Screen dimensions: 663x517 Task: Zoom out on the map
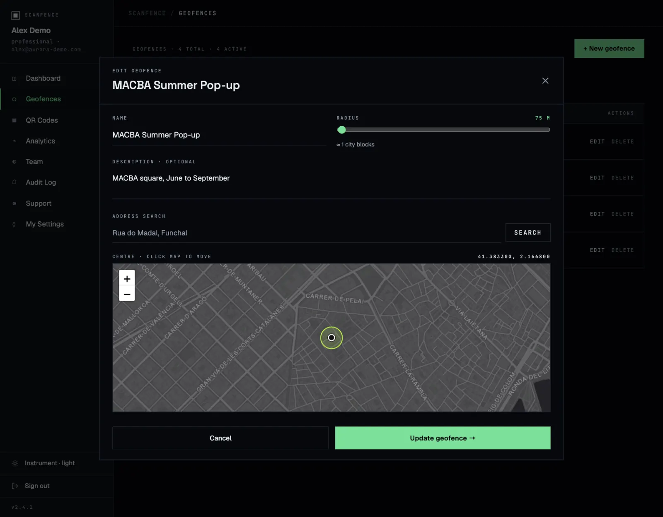pyautogui.click(x=127, y=294)
